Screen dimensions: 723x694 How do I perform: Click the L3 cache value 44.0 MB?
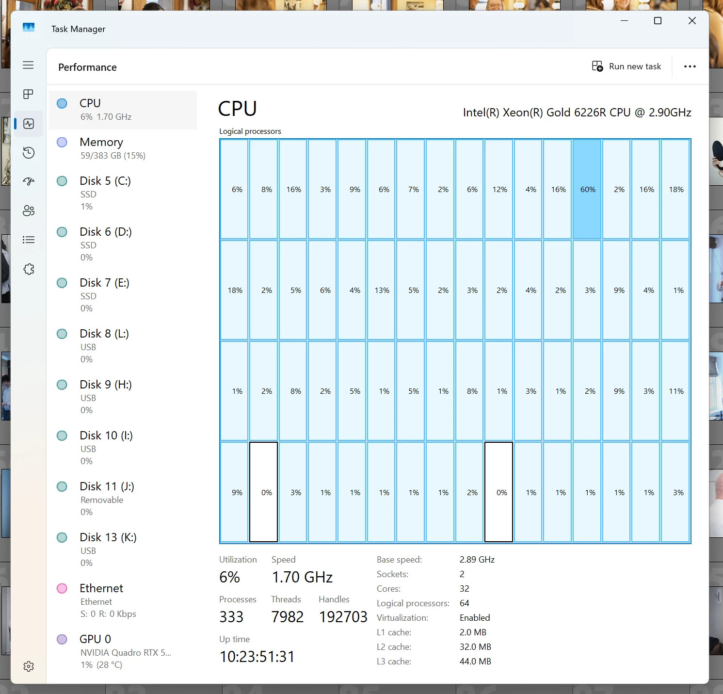tap(475, 662)
